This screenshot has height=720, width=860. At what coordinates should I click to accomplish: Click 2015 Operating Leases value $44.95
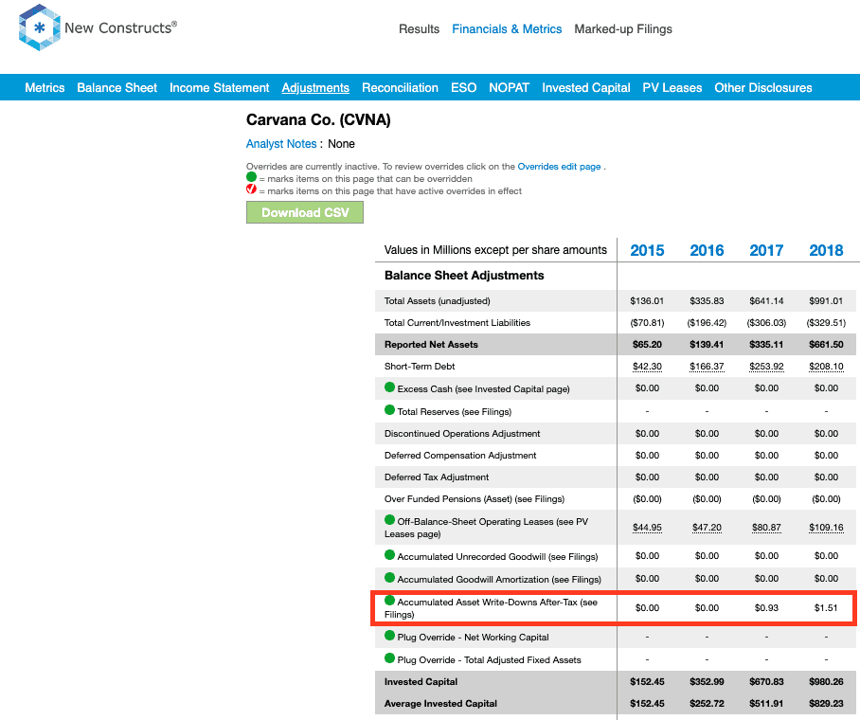(x=647, y=528)
